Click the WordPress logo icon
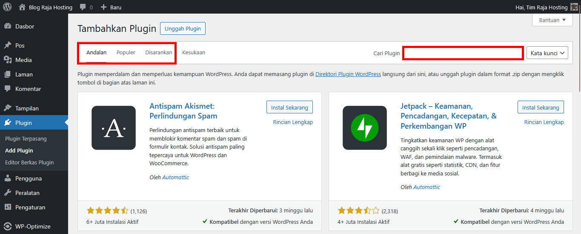 pos(8,7)
